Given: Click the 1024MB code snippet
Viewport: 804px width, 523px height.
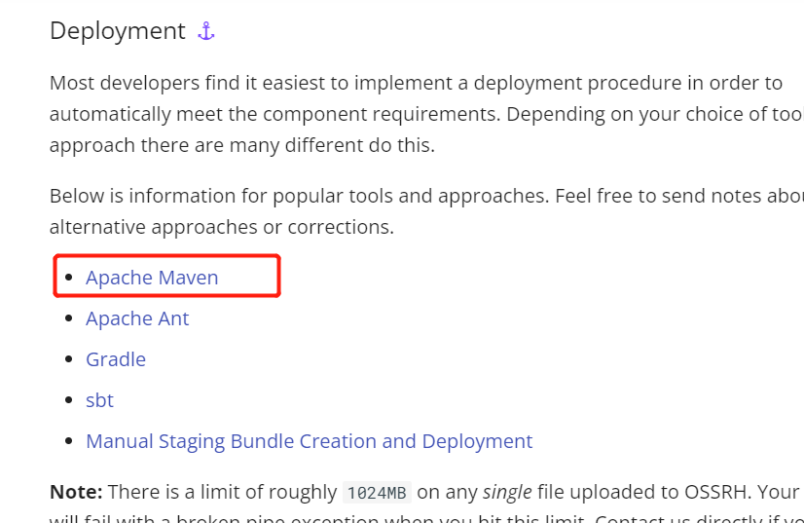Looking at the screenshot, I should point(377,493).
